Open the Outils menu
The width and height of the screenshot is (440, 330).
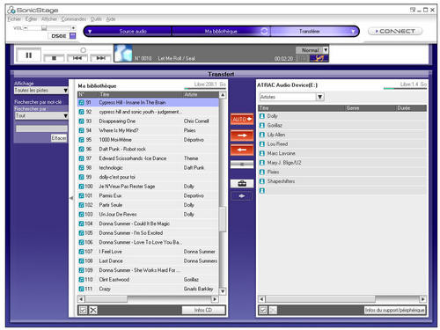point(96,19)
